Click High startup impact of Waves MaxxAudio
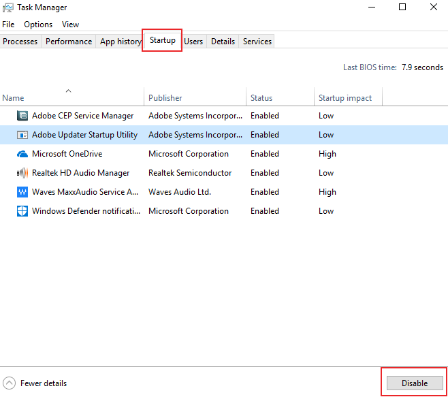This screenshot has width=448, height=397. (327, 192)
